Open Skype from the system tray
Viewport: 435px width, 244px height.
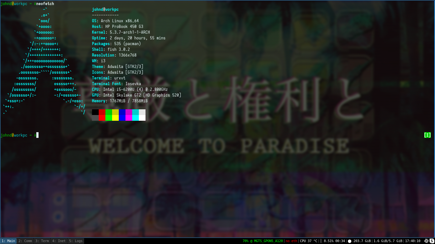click(431, 241)
